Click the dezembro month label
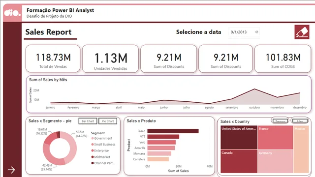The height and width of the screenshot is (177, 315). (x=300, y=108)
